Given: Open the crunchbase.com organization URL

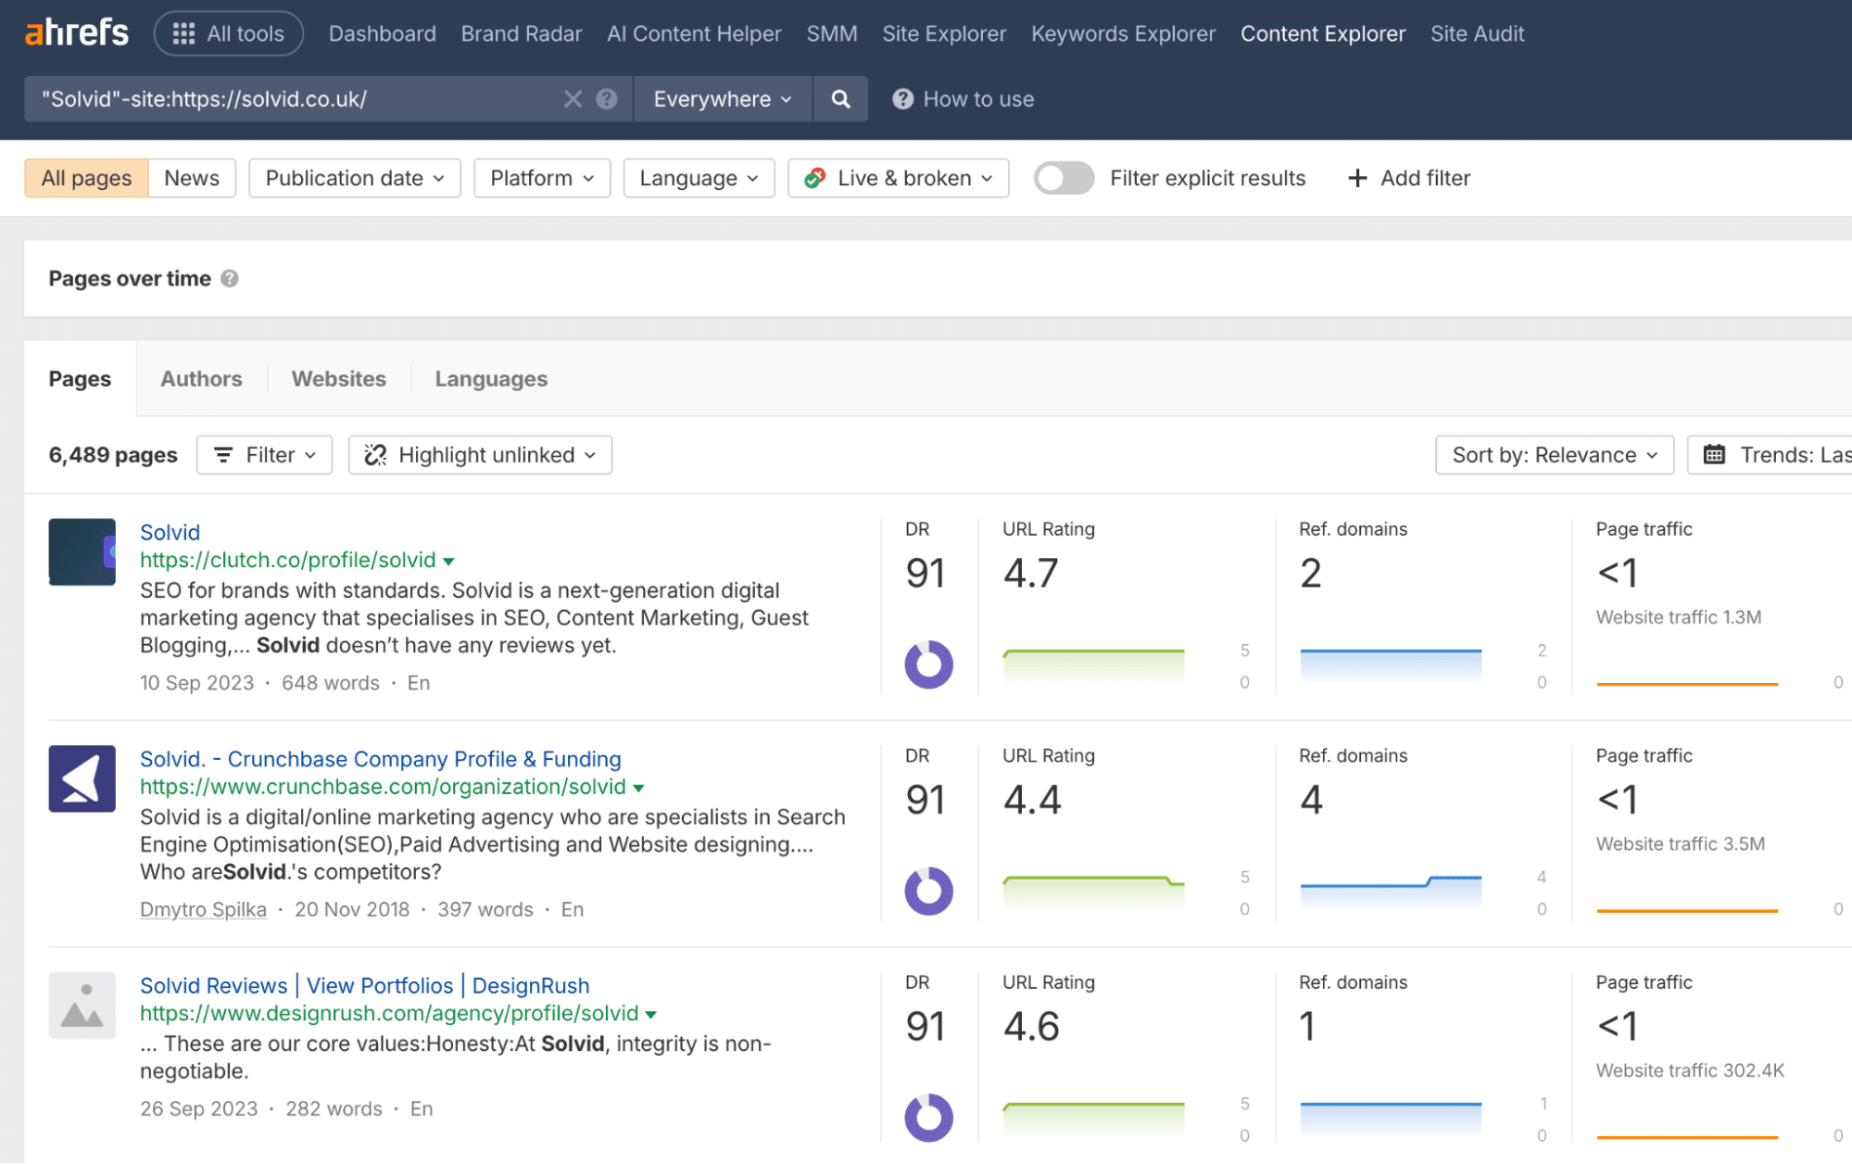Looking at the screenshot, I should tap(384, 787).
